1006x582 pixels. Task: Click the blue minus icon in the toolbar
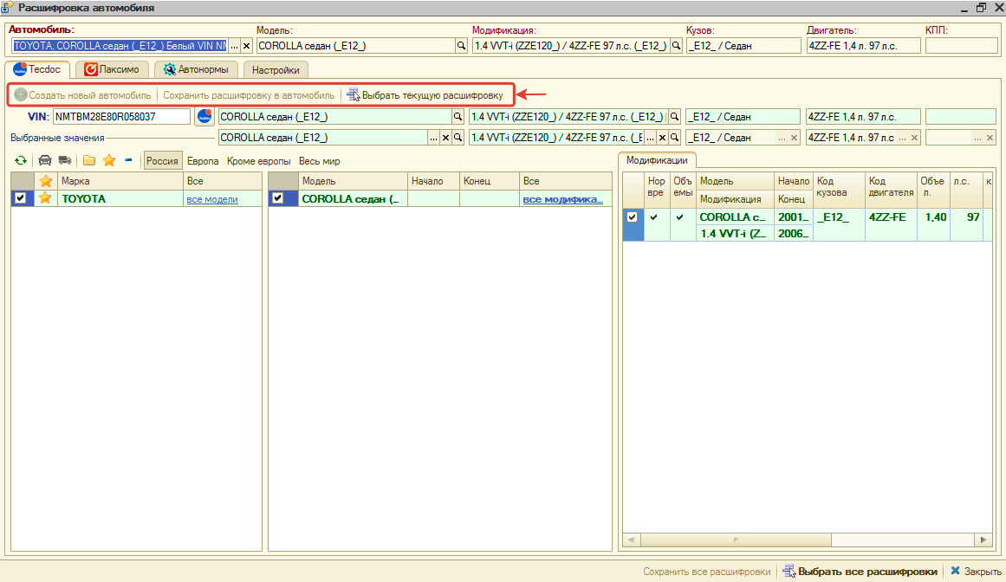coord(128,160)
